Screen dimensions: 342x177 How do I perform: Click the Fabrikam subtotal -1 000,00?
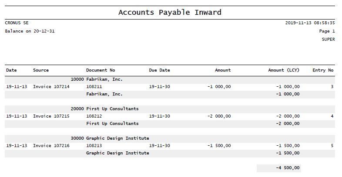(x=288, y=94)
